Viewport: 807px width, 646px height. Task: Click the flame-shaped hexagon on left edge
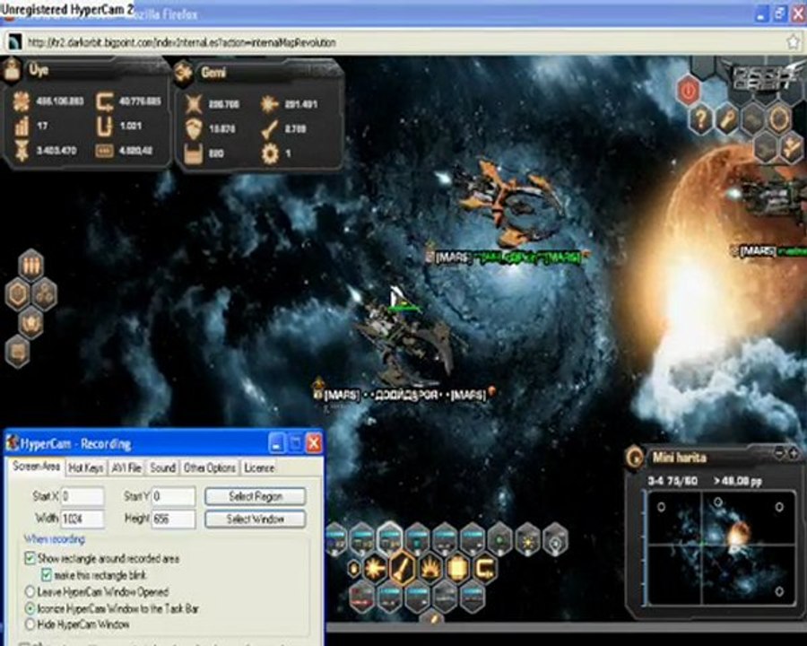click(31, 323)
